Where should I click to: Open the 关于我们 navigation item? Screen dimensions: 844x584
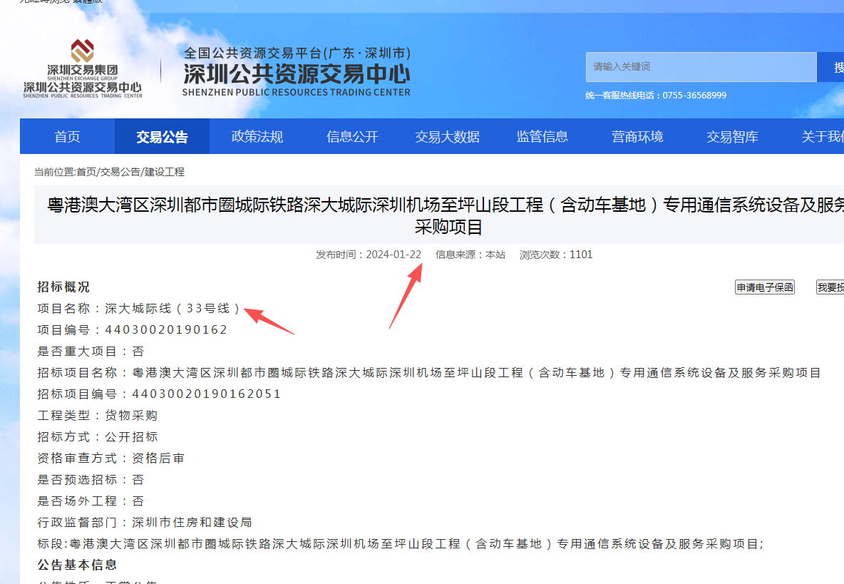pos(822,137)
